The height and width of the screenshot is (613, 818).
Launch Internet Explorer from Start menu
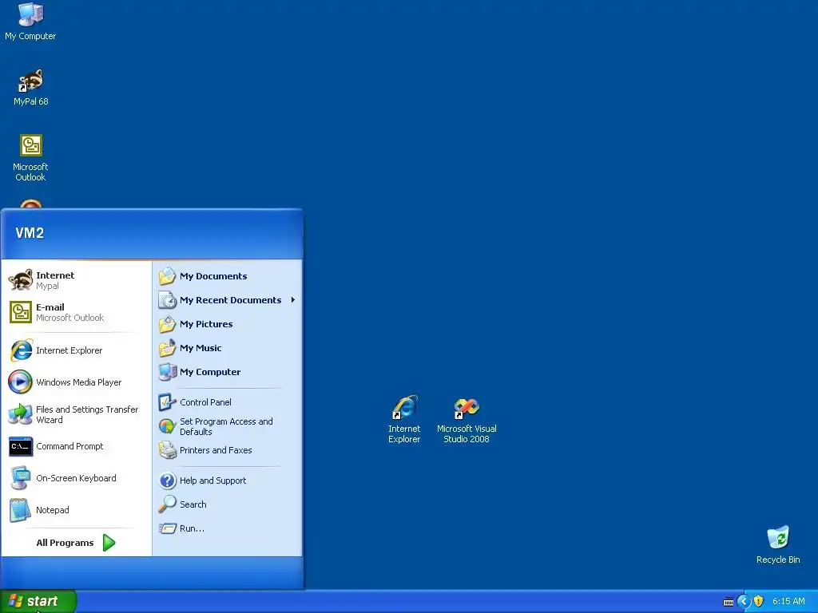[76, 350]
